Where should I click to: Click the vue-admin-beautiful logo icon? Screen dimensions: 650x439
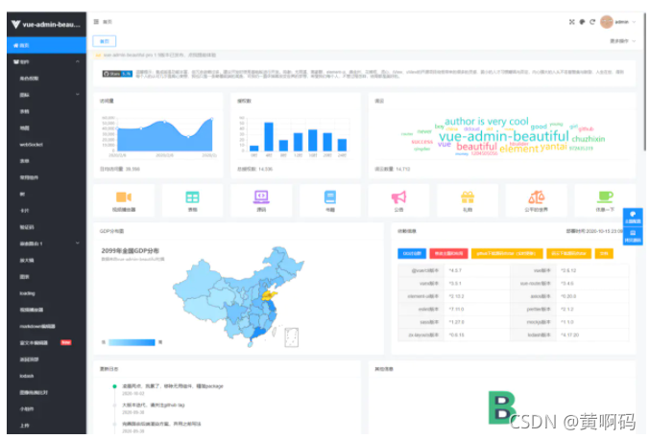(x=15, y=24)
